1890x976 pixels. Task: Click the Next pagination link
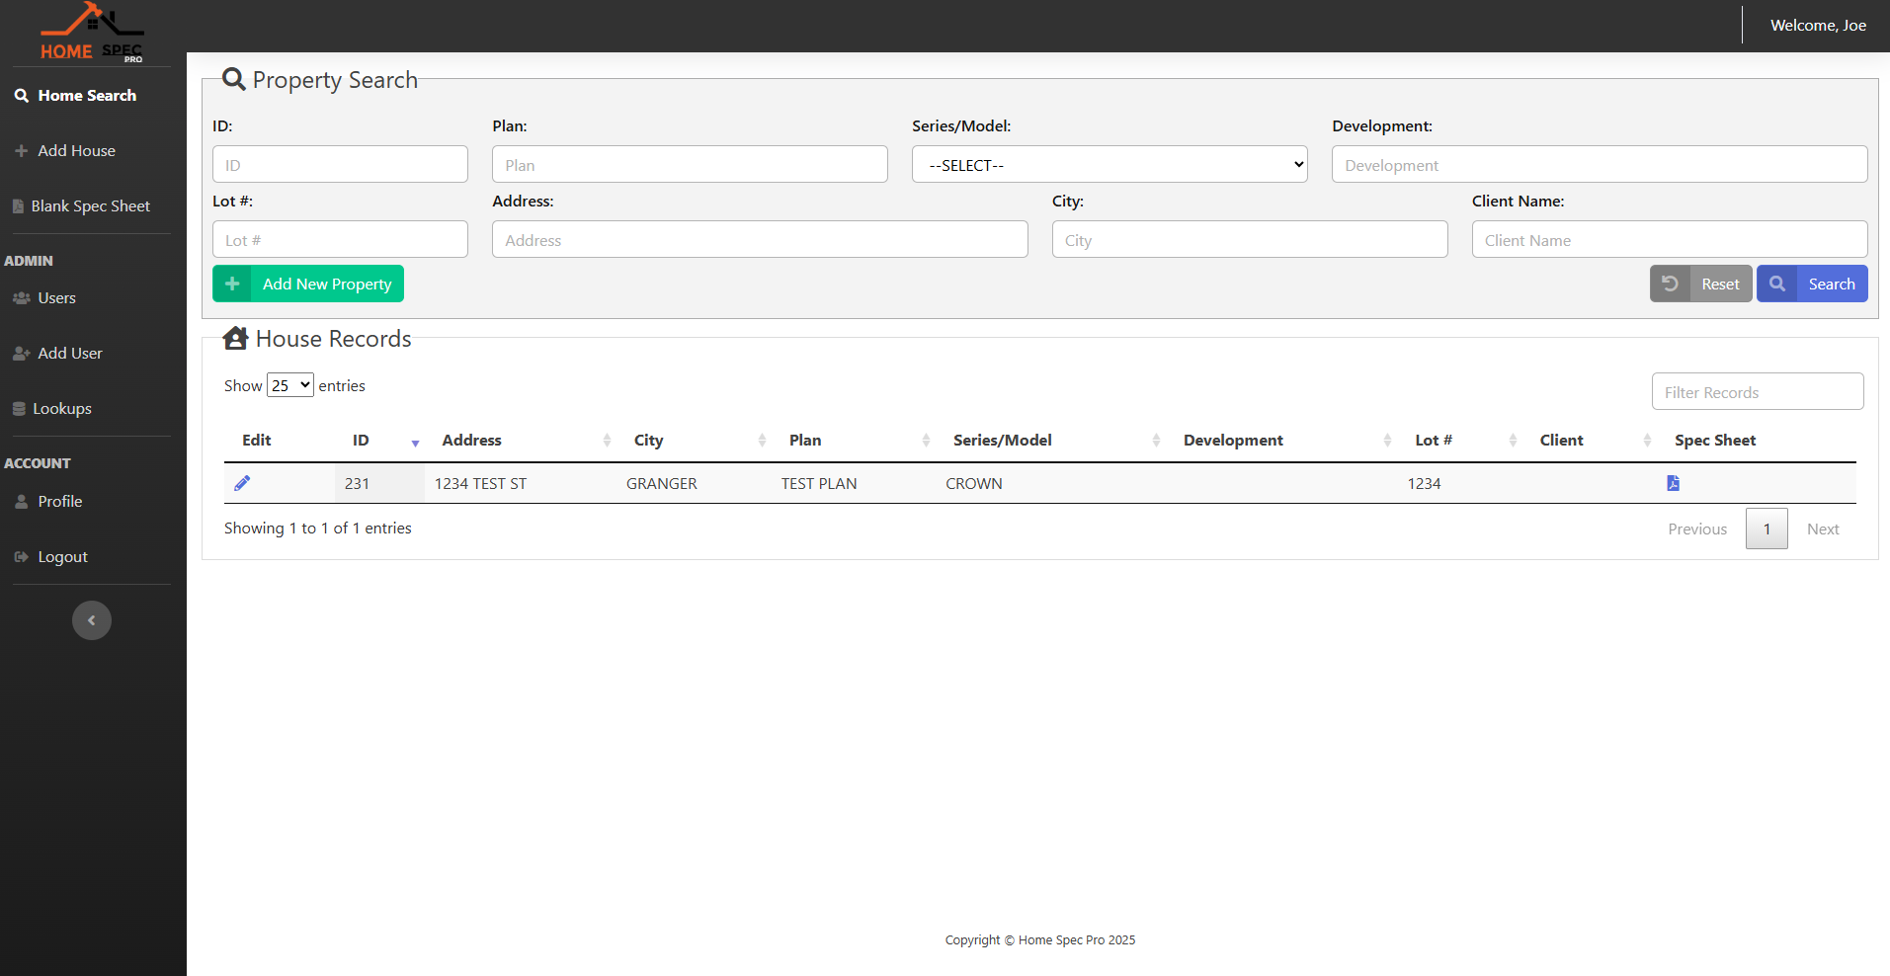click(x=1822, y=529)
